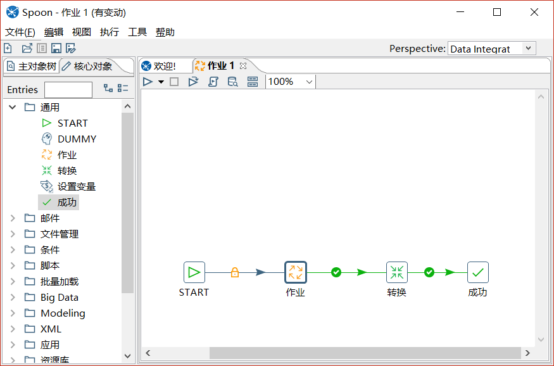
Task: Click the green check between 转换 and 成功
Action: coord(429,272)
